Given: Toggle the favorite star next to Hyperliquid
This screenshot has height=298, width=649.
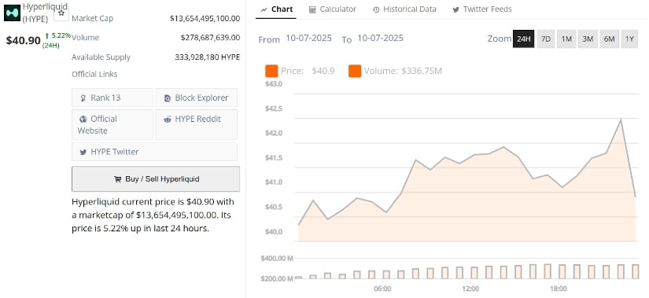Looking at the screenshot, I should pyautogui.click(x=61, y=13).
